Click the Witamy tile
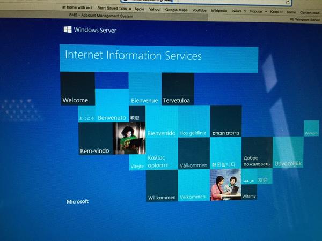Screen dimensions: 322x241 [x=249, y=192]
